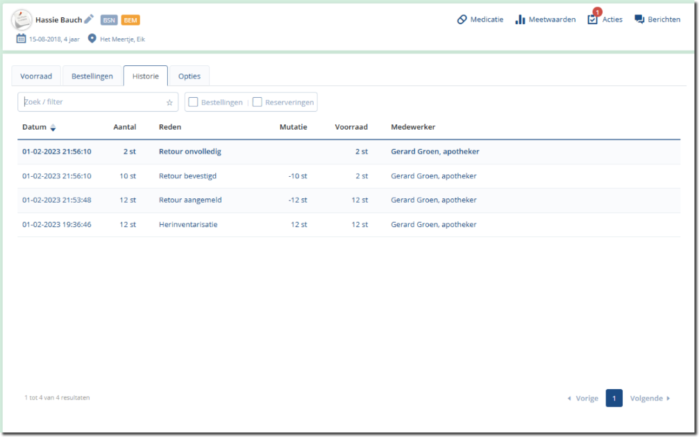
Task: Click the patient avatar picture
Action: (22, 19)
